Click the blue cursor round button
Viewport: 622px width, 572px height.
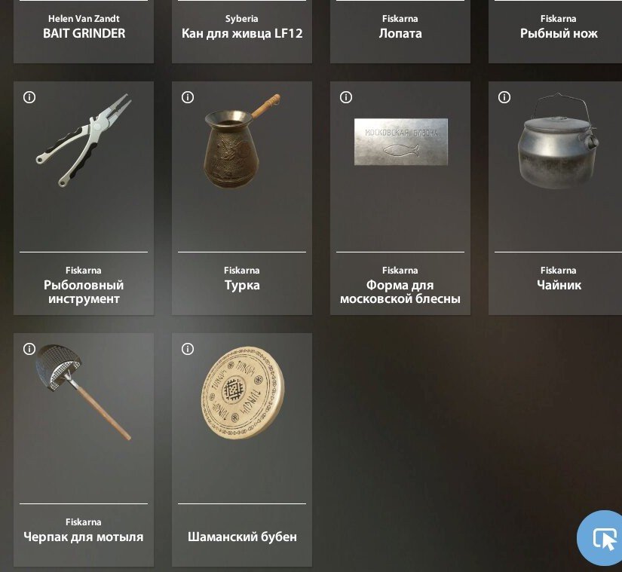(x=602, y=538)
